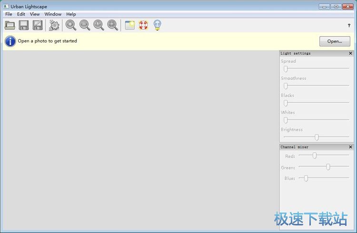357x233 pixels.
Task: Open the settings gears icon
Action: pyautogui.click(x=54, y=25)
